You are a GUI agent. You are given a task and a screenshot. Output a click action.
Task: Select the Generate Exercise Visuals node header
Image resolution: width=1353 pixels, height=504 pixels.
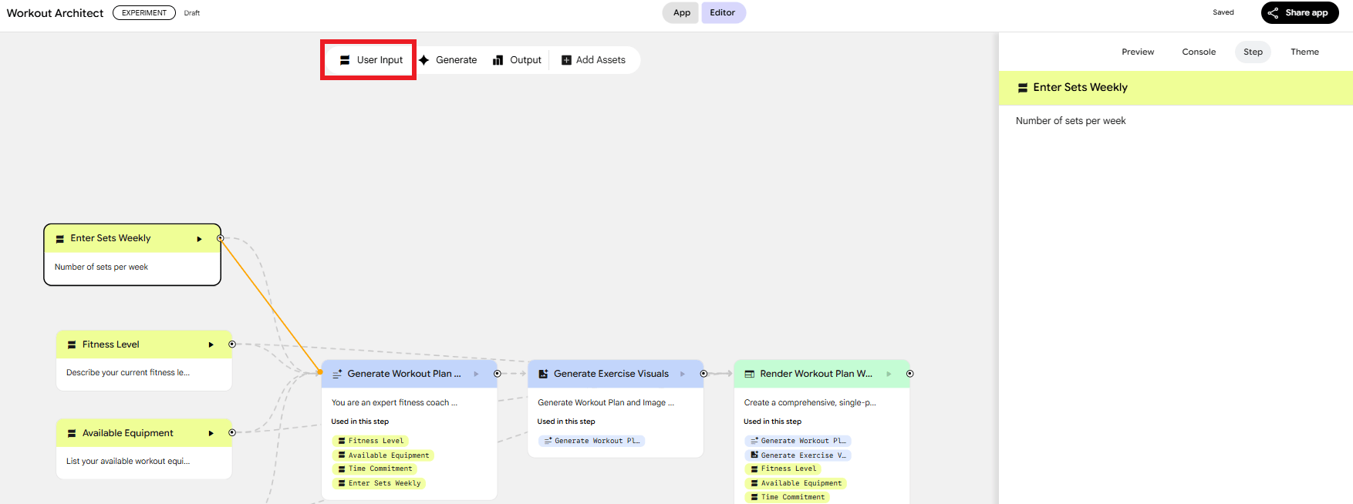[x=616, y=374]
